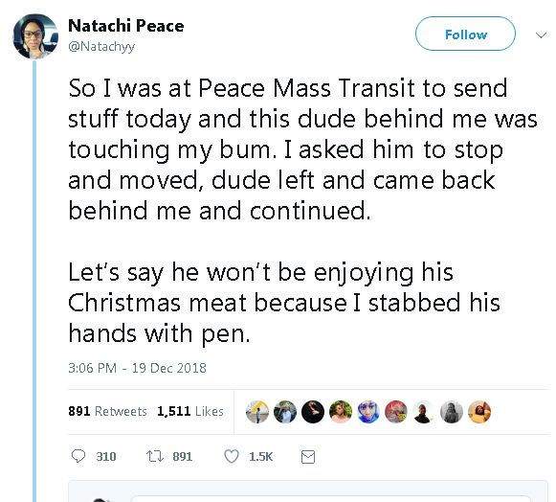Expand the tweet options chevron

541,34
